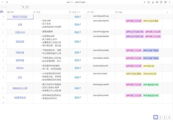Click the blank file icon in top toolbar
The height and width of the screenshot is (122, 173).
coord(161,2)
